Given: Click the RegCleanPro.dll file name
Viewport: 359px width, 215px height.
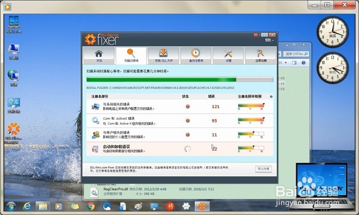Looking at the screenshot, I should (x=115, y=189).
